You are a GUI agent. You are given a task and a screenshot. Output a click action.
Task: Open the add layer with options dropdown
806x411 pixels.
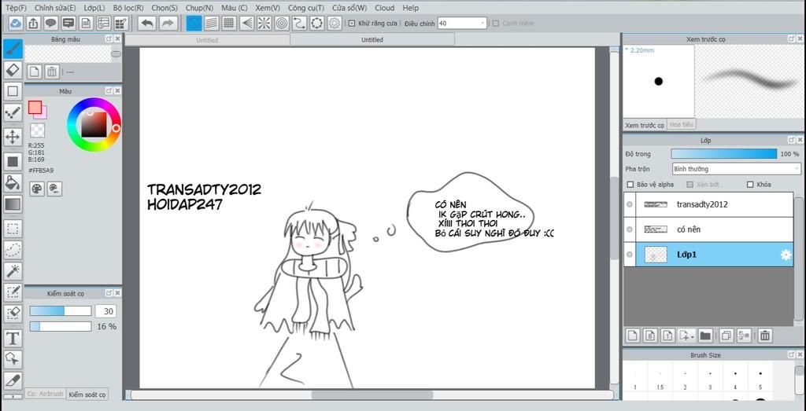tap(686, 336)
